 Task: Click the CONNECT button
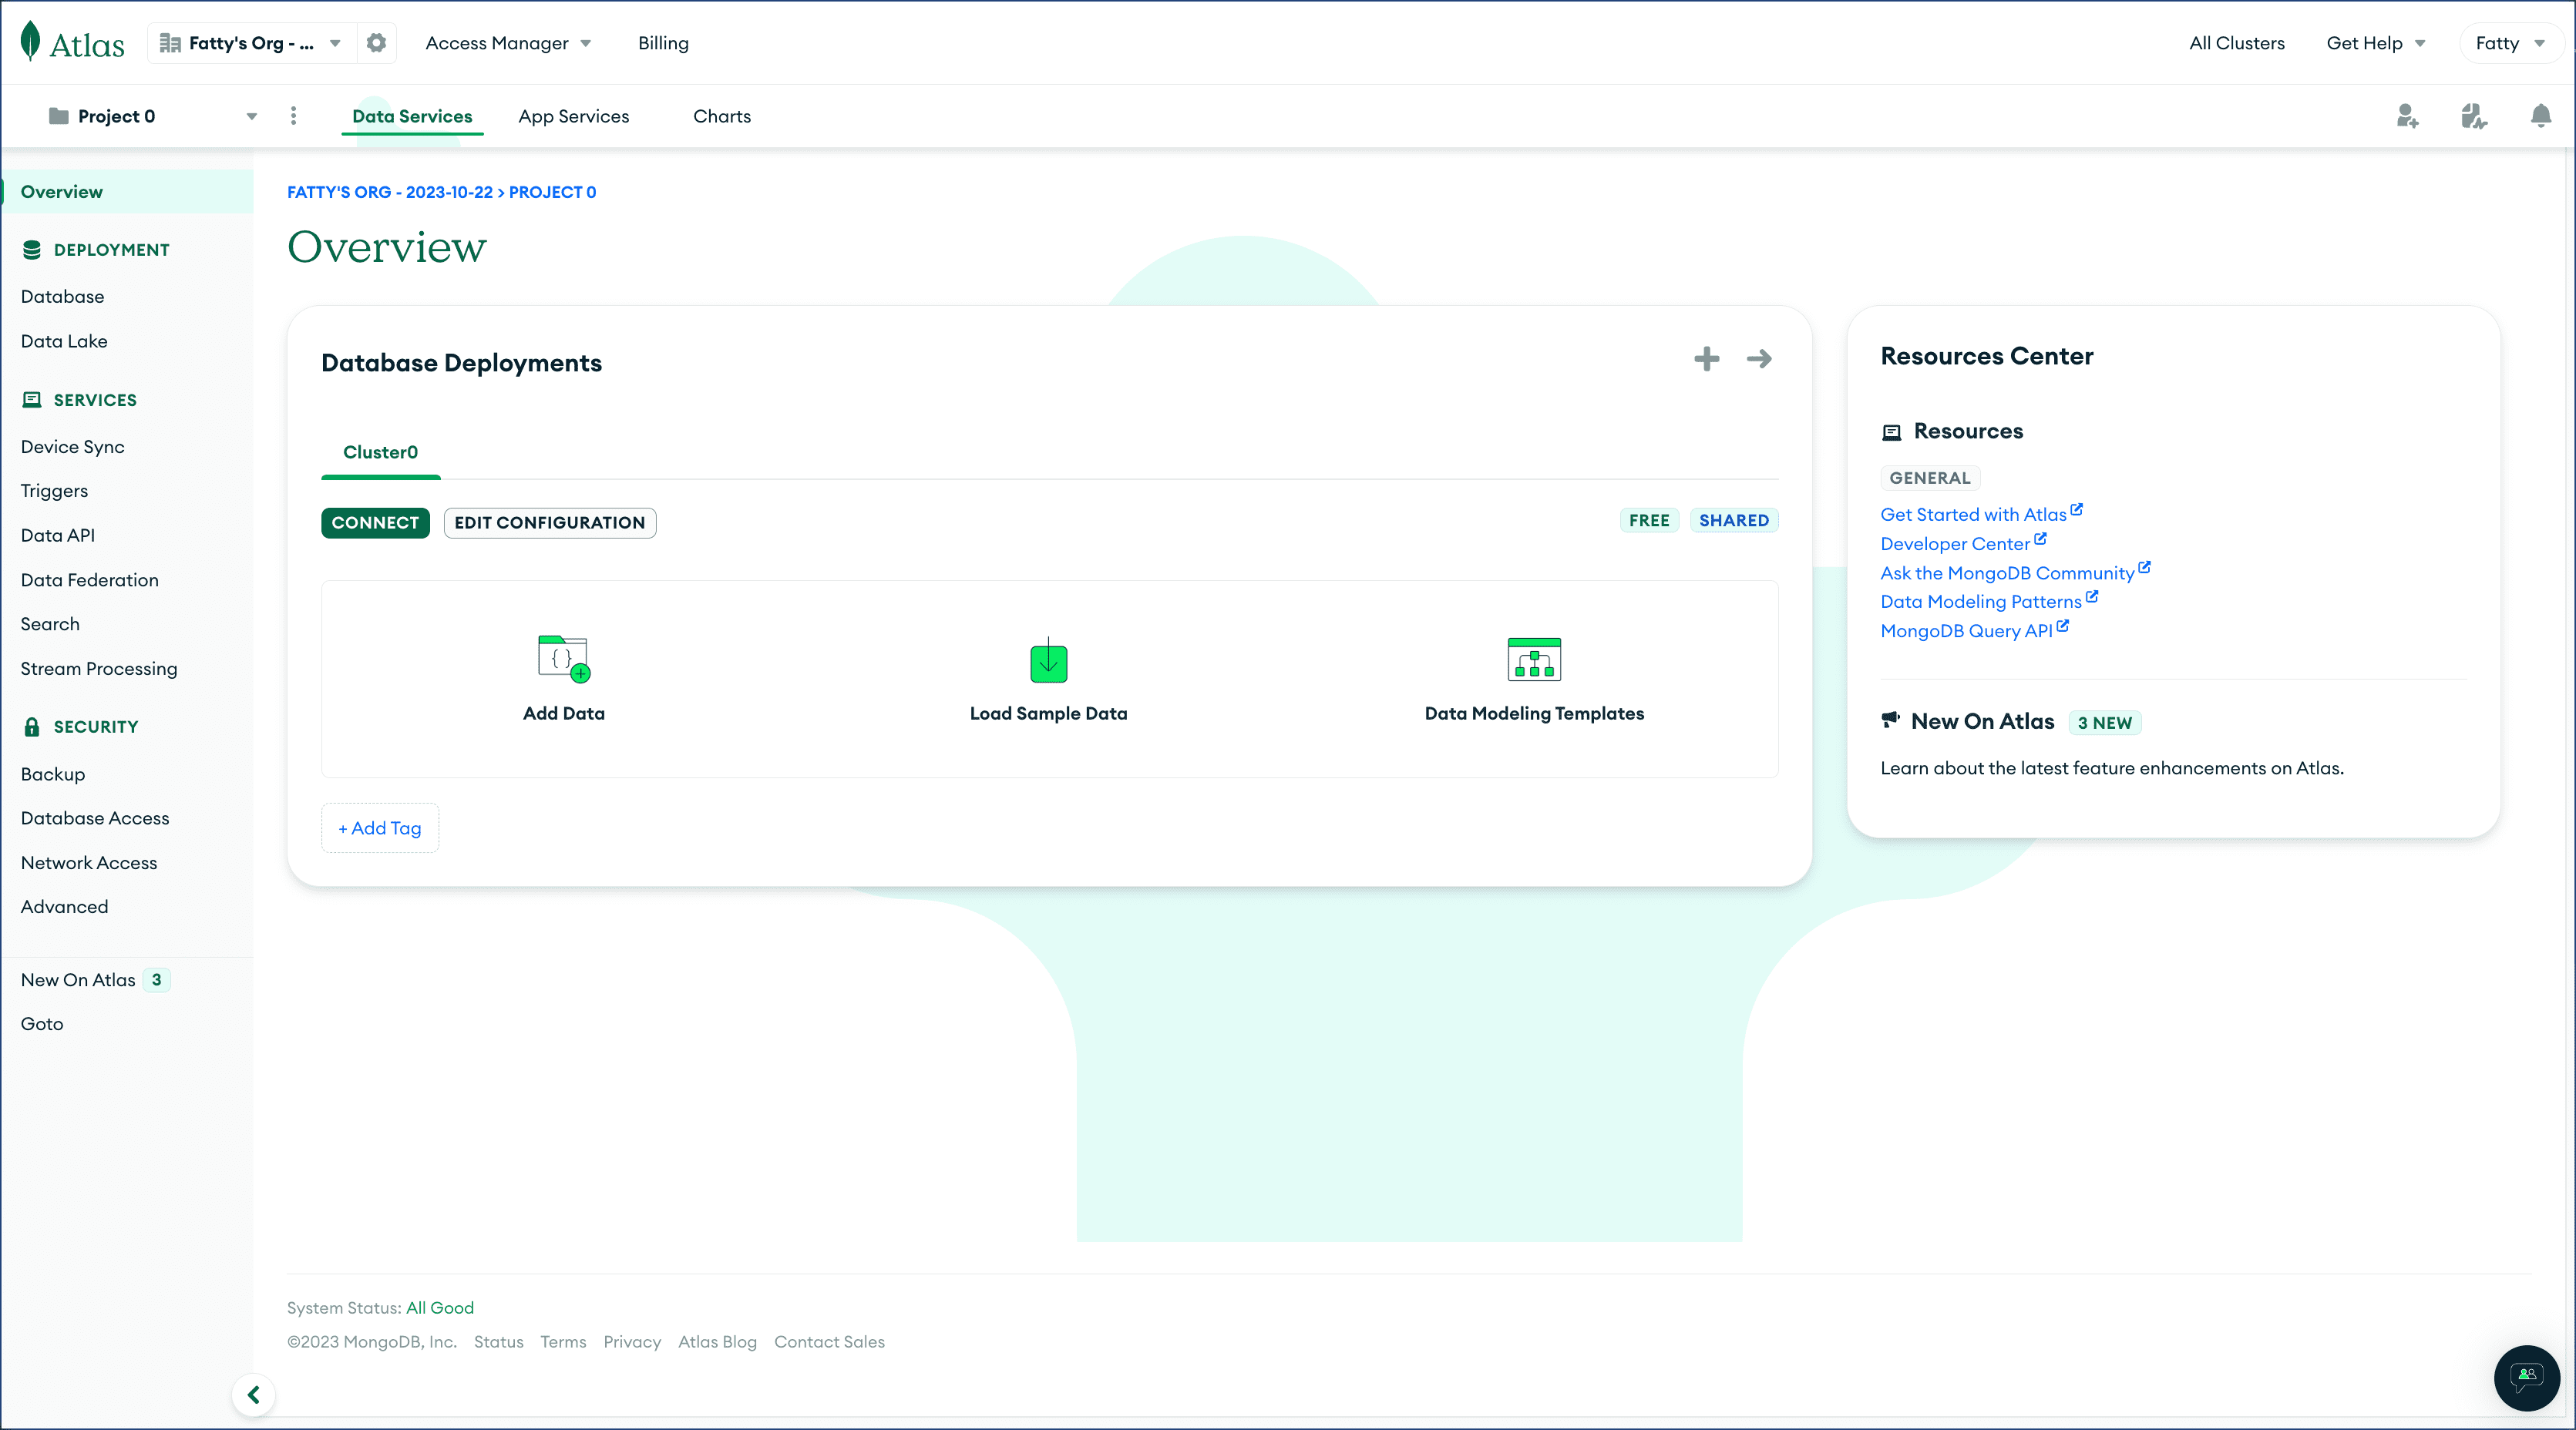pos(375,522)
